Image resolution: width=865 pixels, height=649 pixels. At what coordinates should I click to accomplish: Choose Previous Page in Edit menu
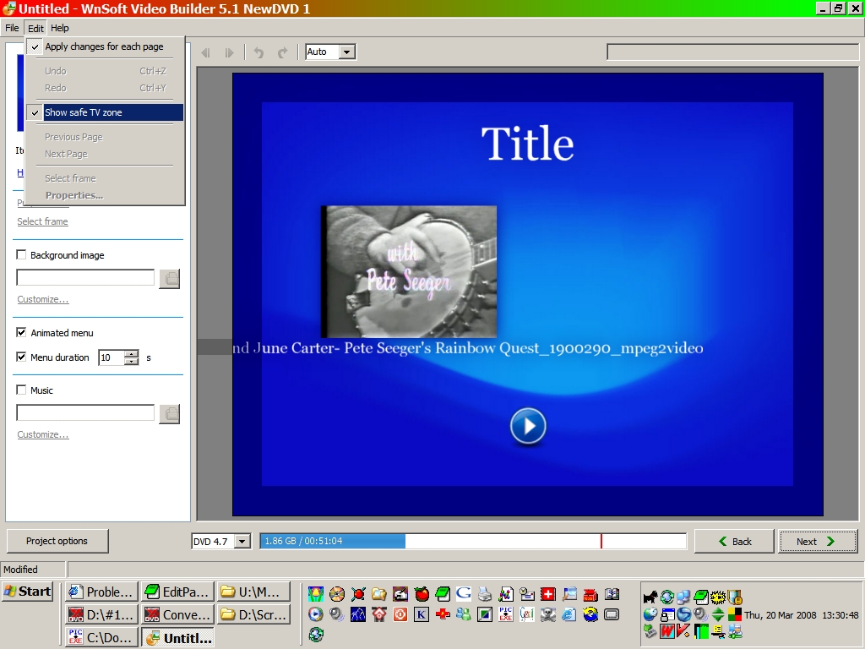105,138
